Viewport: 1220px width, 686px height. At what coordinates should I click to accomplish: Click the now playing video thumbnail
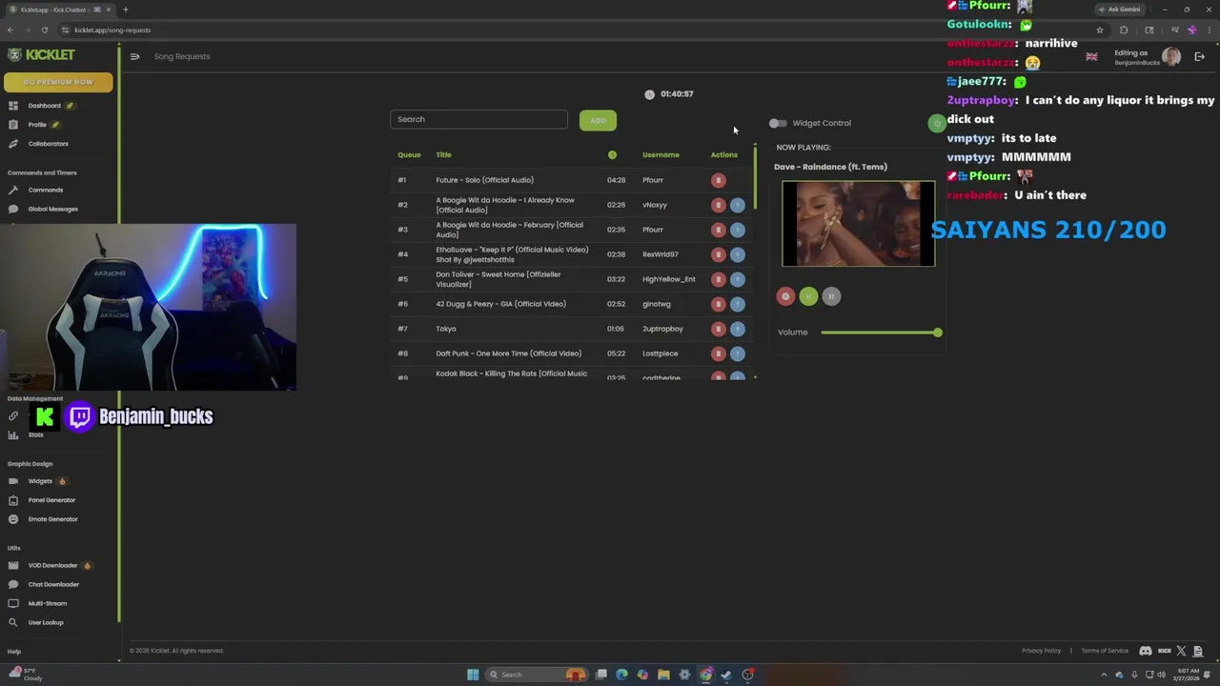click(858, 224)
